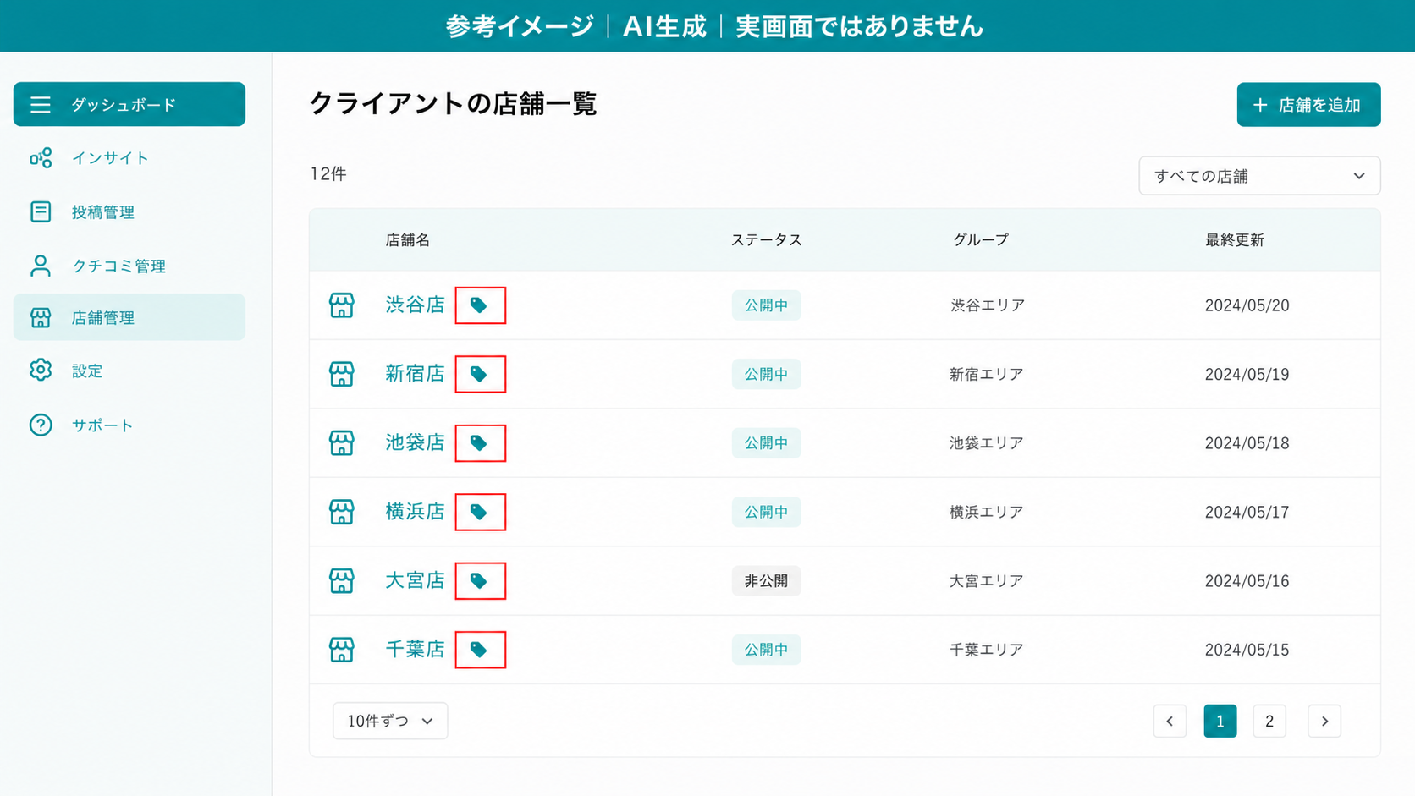Viewport: 1415px width, 796px height.
Task: Click the plus icon on 店舗を追加
Action: click(1260, 105)
